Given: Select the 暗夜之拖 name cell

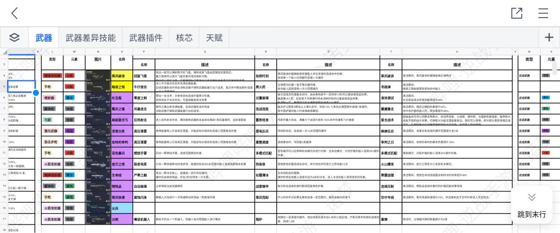Looking at the screenshot, I should click(x=122, y=87).
